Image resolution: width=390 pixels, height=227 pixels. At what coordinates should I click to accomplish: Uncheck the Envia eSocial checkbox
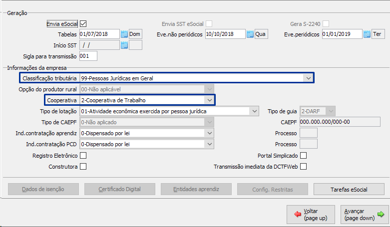[x=83, y=24]
